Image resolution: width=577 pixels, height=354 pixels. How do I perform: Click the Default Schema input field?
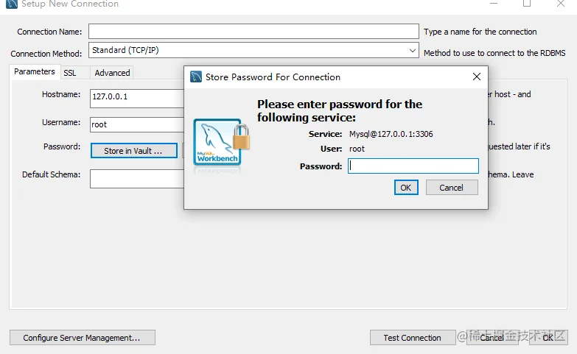pyautogui.click(x=137, y=179)
